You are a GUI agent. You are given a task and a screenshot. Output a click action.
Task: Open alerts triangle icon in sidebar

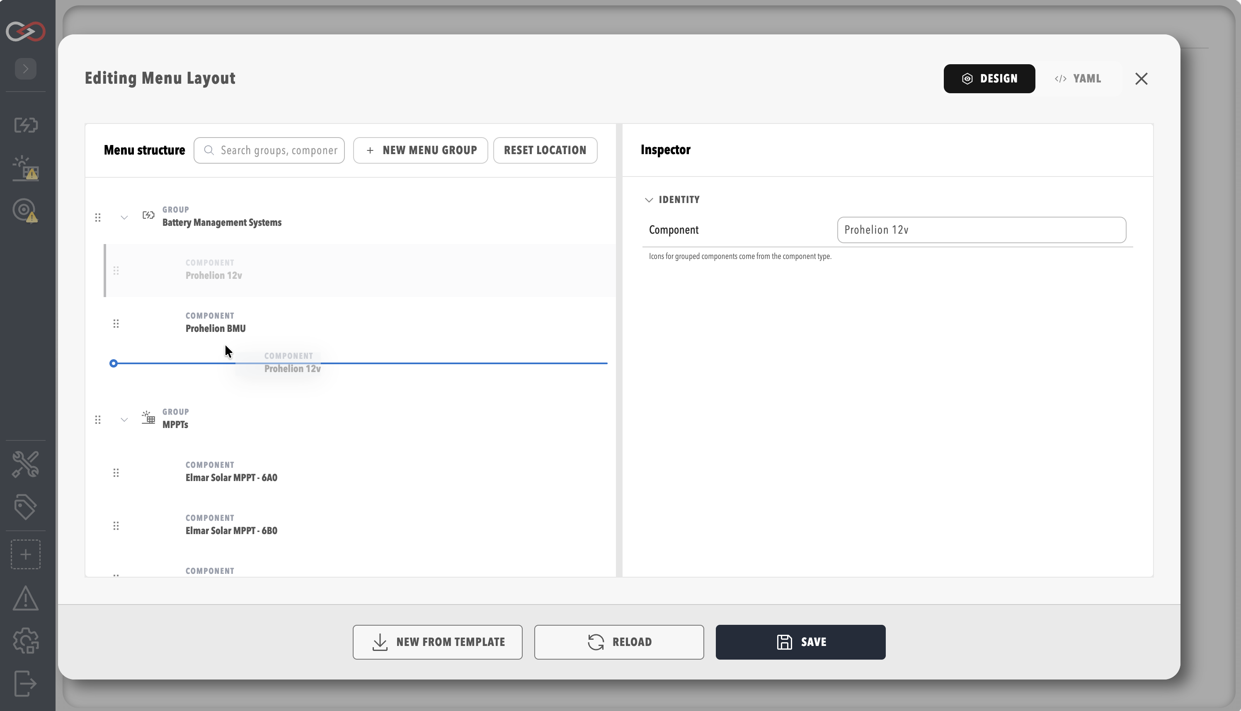[x=25, y=598]
